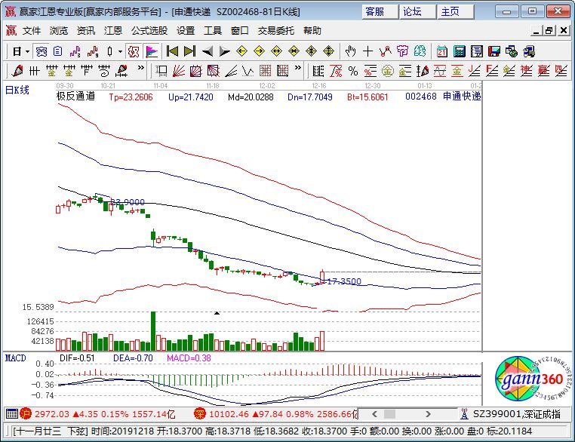The image size is (575, 442).
Task: Select the percent sign tool
Action: pos(353,71)
